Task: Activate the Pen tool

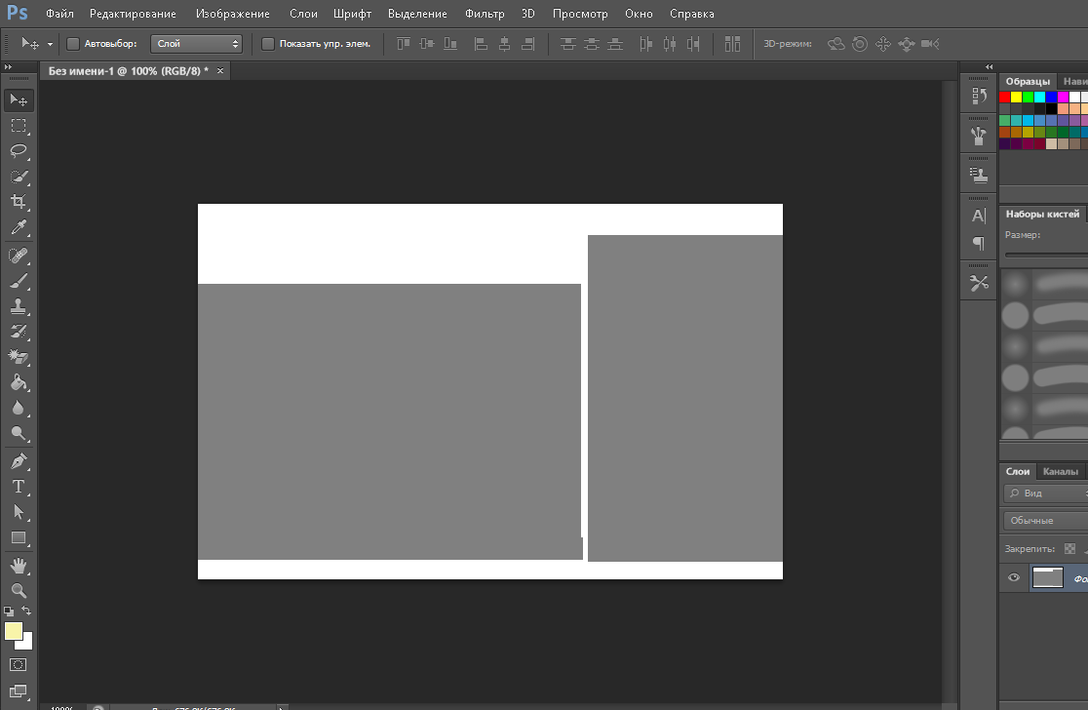Action: click(19, 460)
